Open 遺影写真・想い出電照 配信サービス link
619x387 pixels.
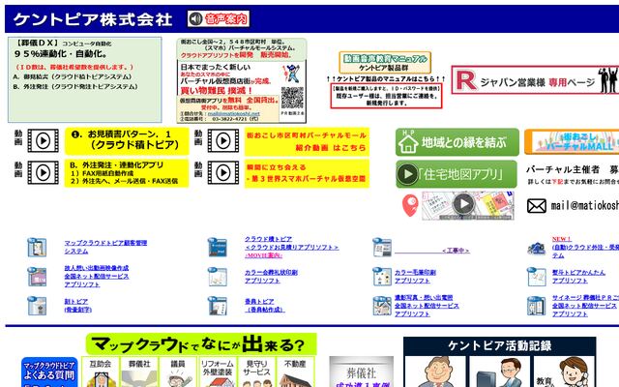(x=427, y=306)
